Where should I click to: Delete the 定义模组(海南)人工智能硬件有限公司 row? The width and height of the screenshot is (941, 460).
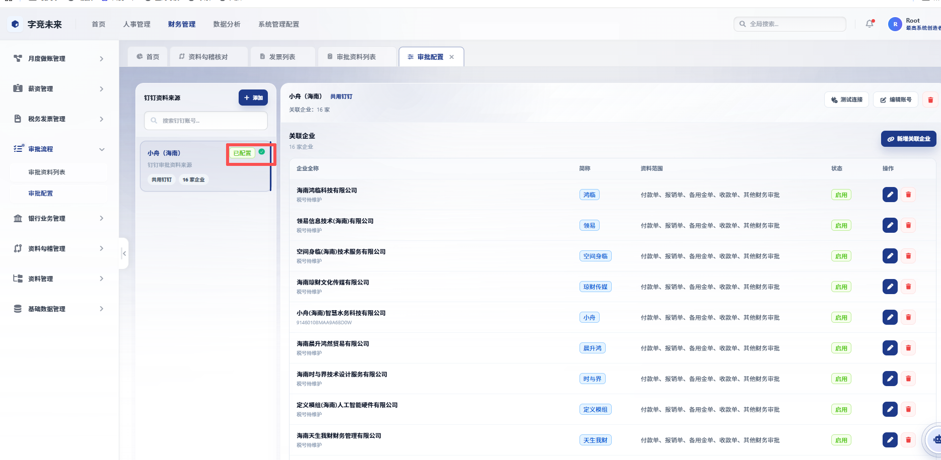click(908, 409)
